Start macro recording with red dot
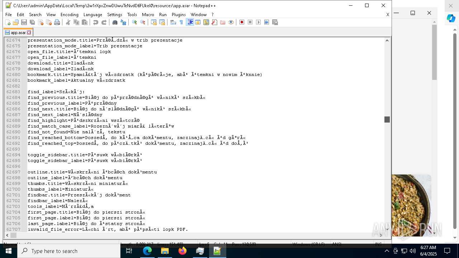Image resolution: width=459 pixels, height=258 pixels. click(x=242, y=22)
